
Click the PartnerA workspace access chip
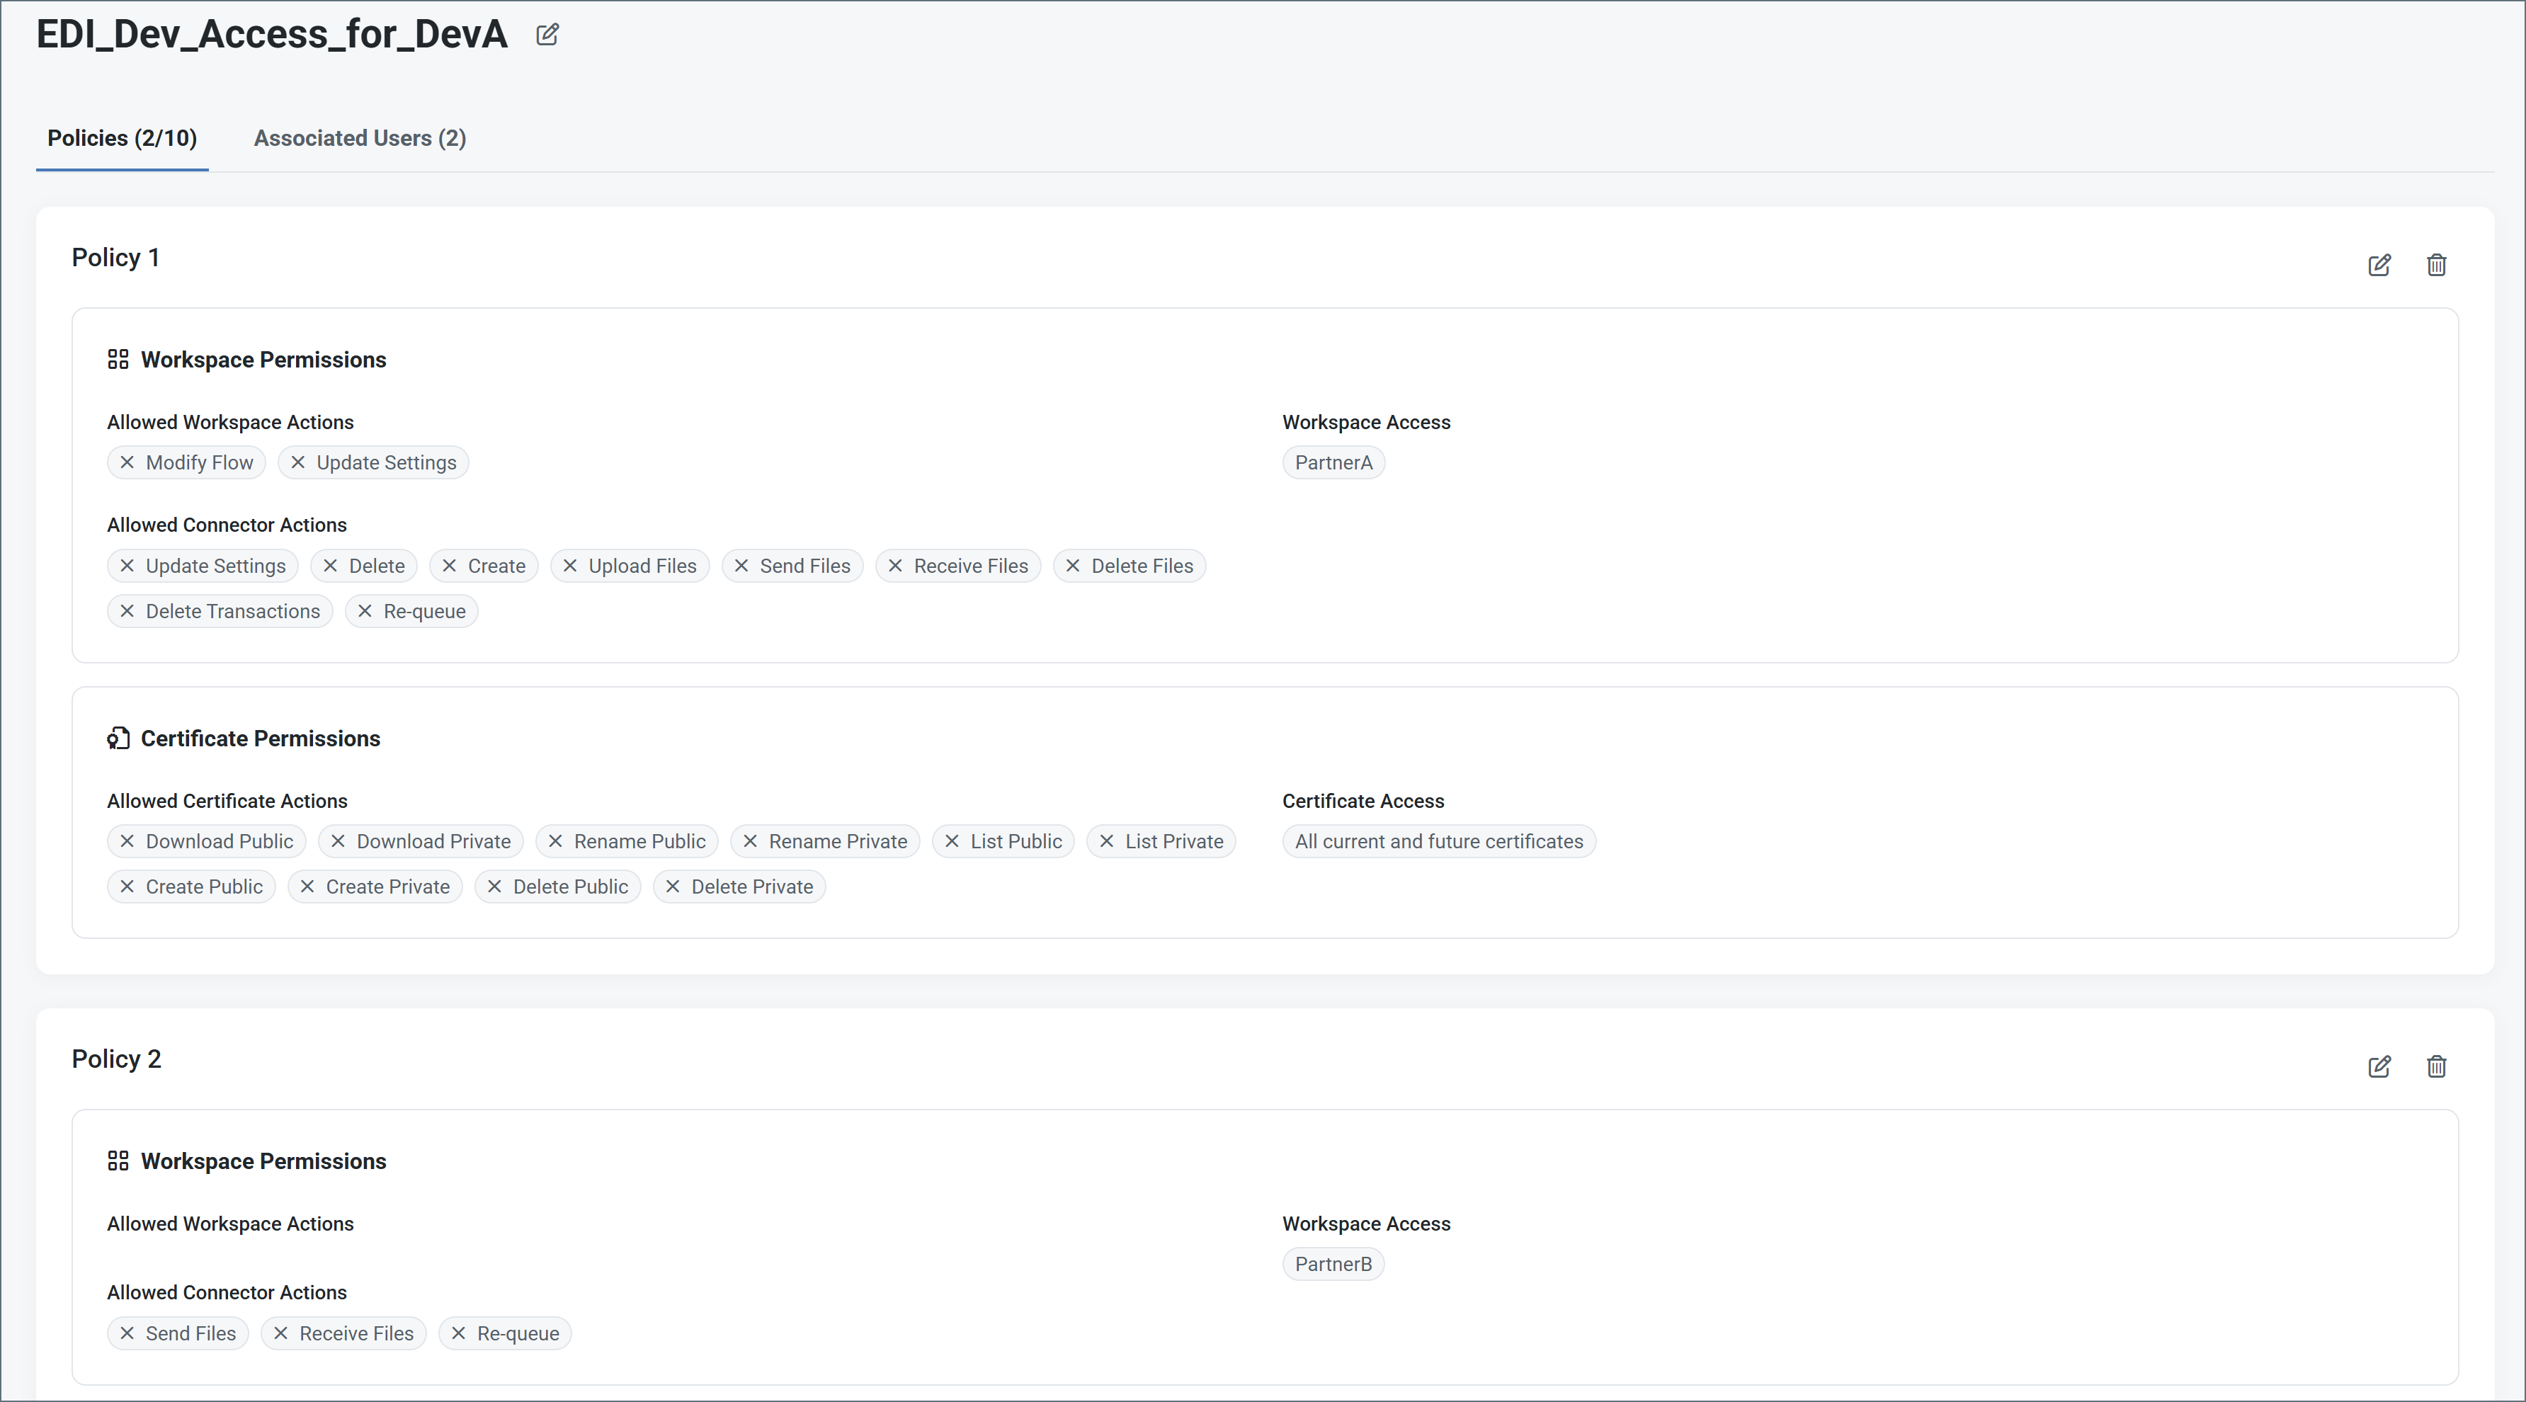point(1333,463)
